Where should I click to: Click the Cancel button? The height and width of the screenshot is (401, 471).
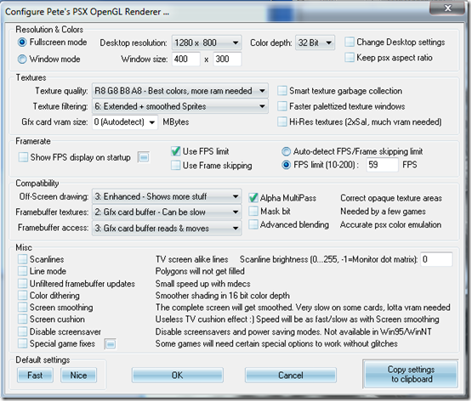point(291,376)
